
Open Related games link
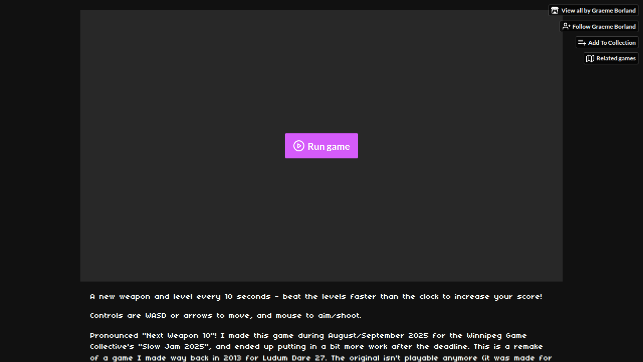click(611, 58)
